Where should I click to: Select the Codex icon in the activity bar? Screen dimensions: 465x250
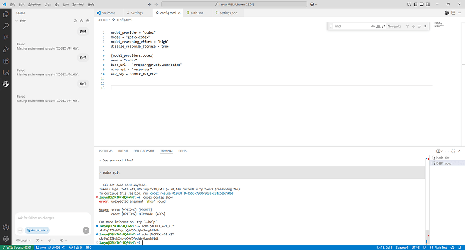pyautogui.click(x=5, y=84)
